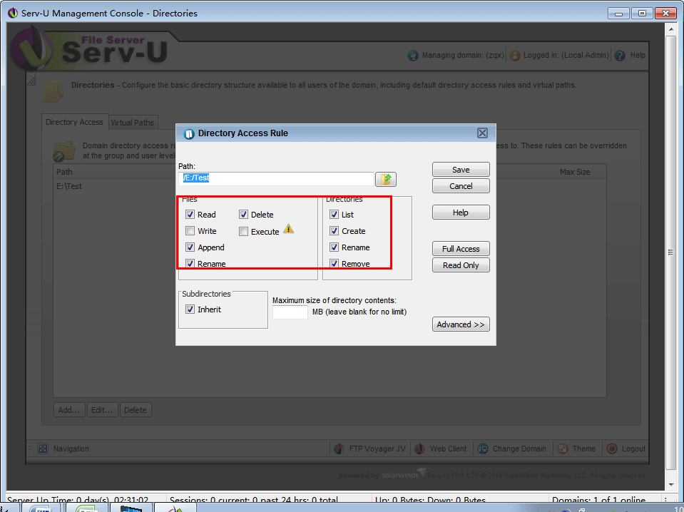The height and width of the screenshot is (512, 684).
Task: Click the maximum size MB input field
Action: (290, 312)
